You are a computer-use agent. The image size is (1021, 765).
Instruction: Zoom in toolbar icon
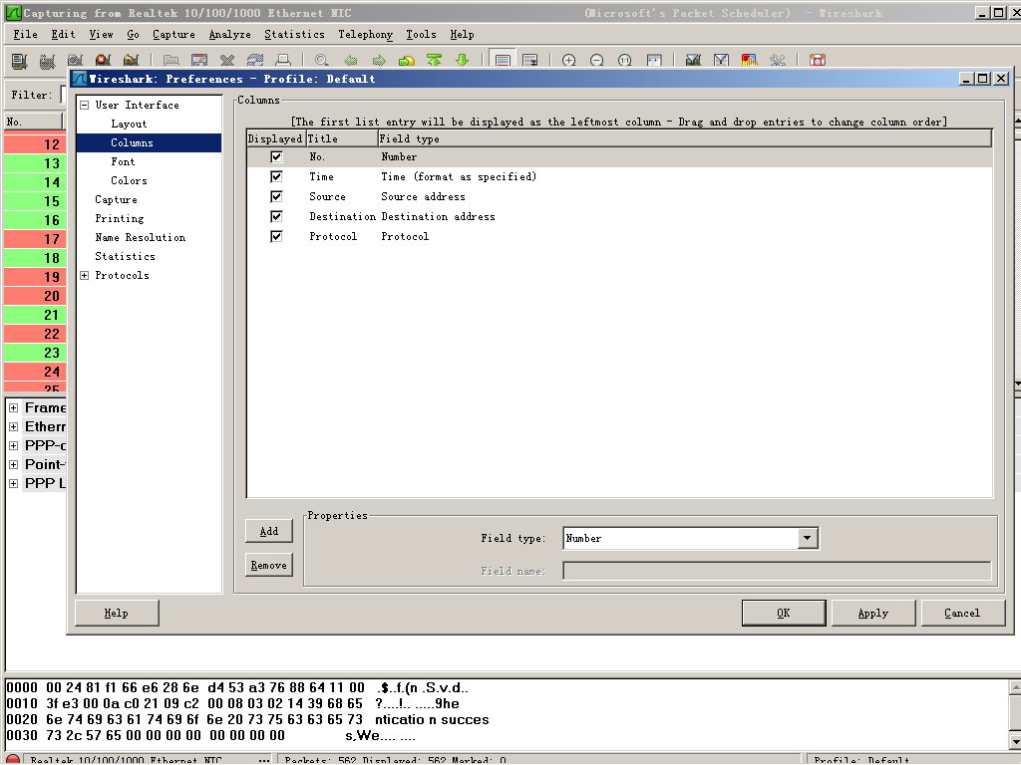tap(569, 61)
